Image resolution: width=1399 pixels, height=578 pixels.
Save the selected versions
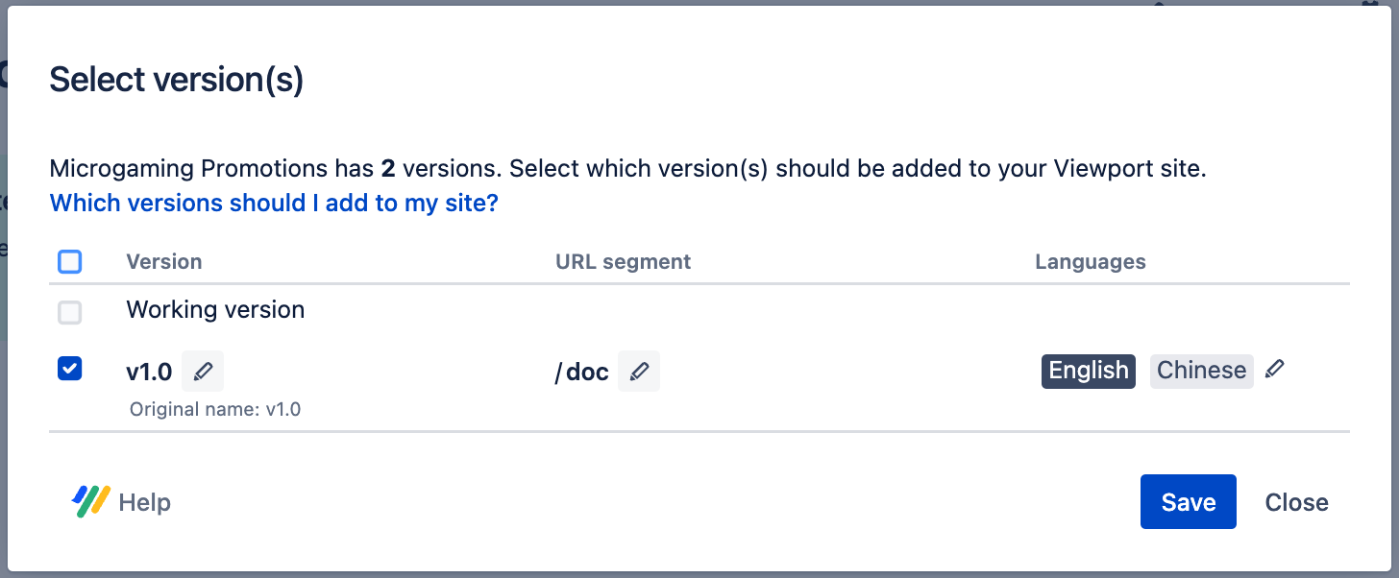tap(1188, 502)
